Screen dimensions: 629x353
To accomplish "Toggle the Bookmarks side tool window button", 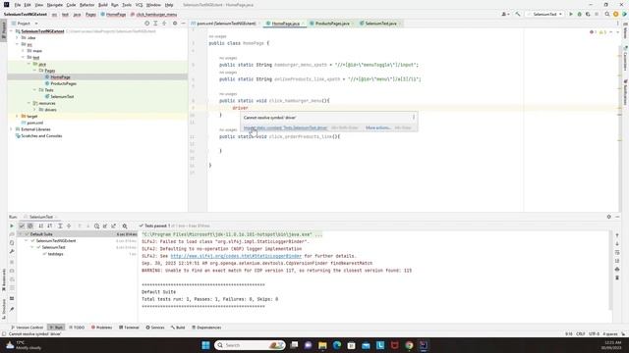I will (4, 280).
